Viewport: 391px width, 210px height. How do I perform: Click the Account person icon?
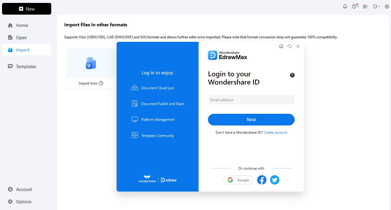point(10,189)
